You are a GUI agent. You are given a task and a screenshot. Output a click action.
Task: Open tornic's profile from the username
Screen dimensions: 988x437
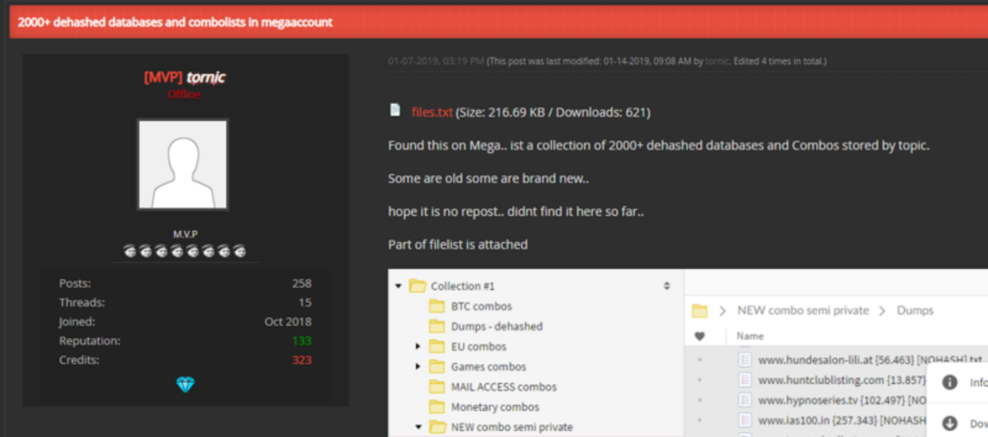[205, 77]
